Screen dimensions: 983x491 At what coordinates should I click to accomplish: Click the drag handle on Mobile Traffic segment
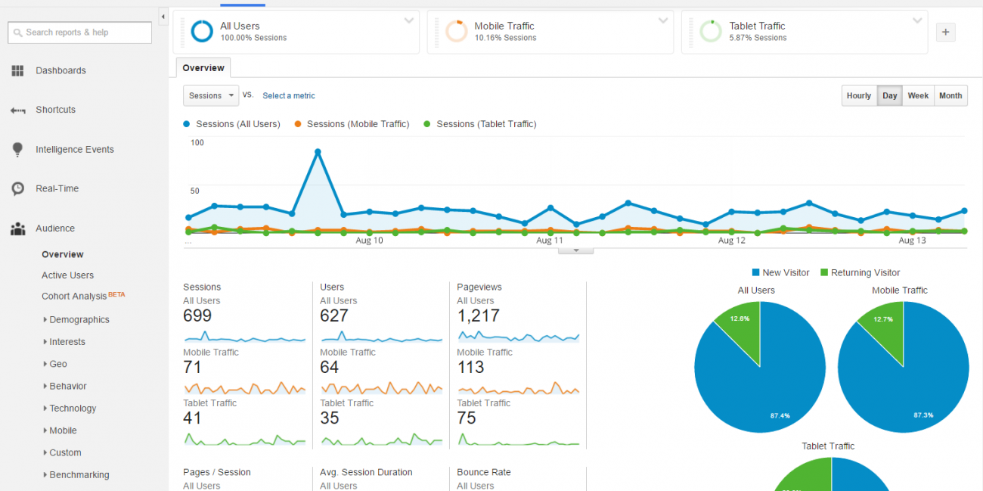pos(436,33)
